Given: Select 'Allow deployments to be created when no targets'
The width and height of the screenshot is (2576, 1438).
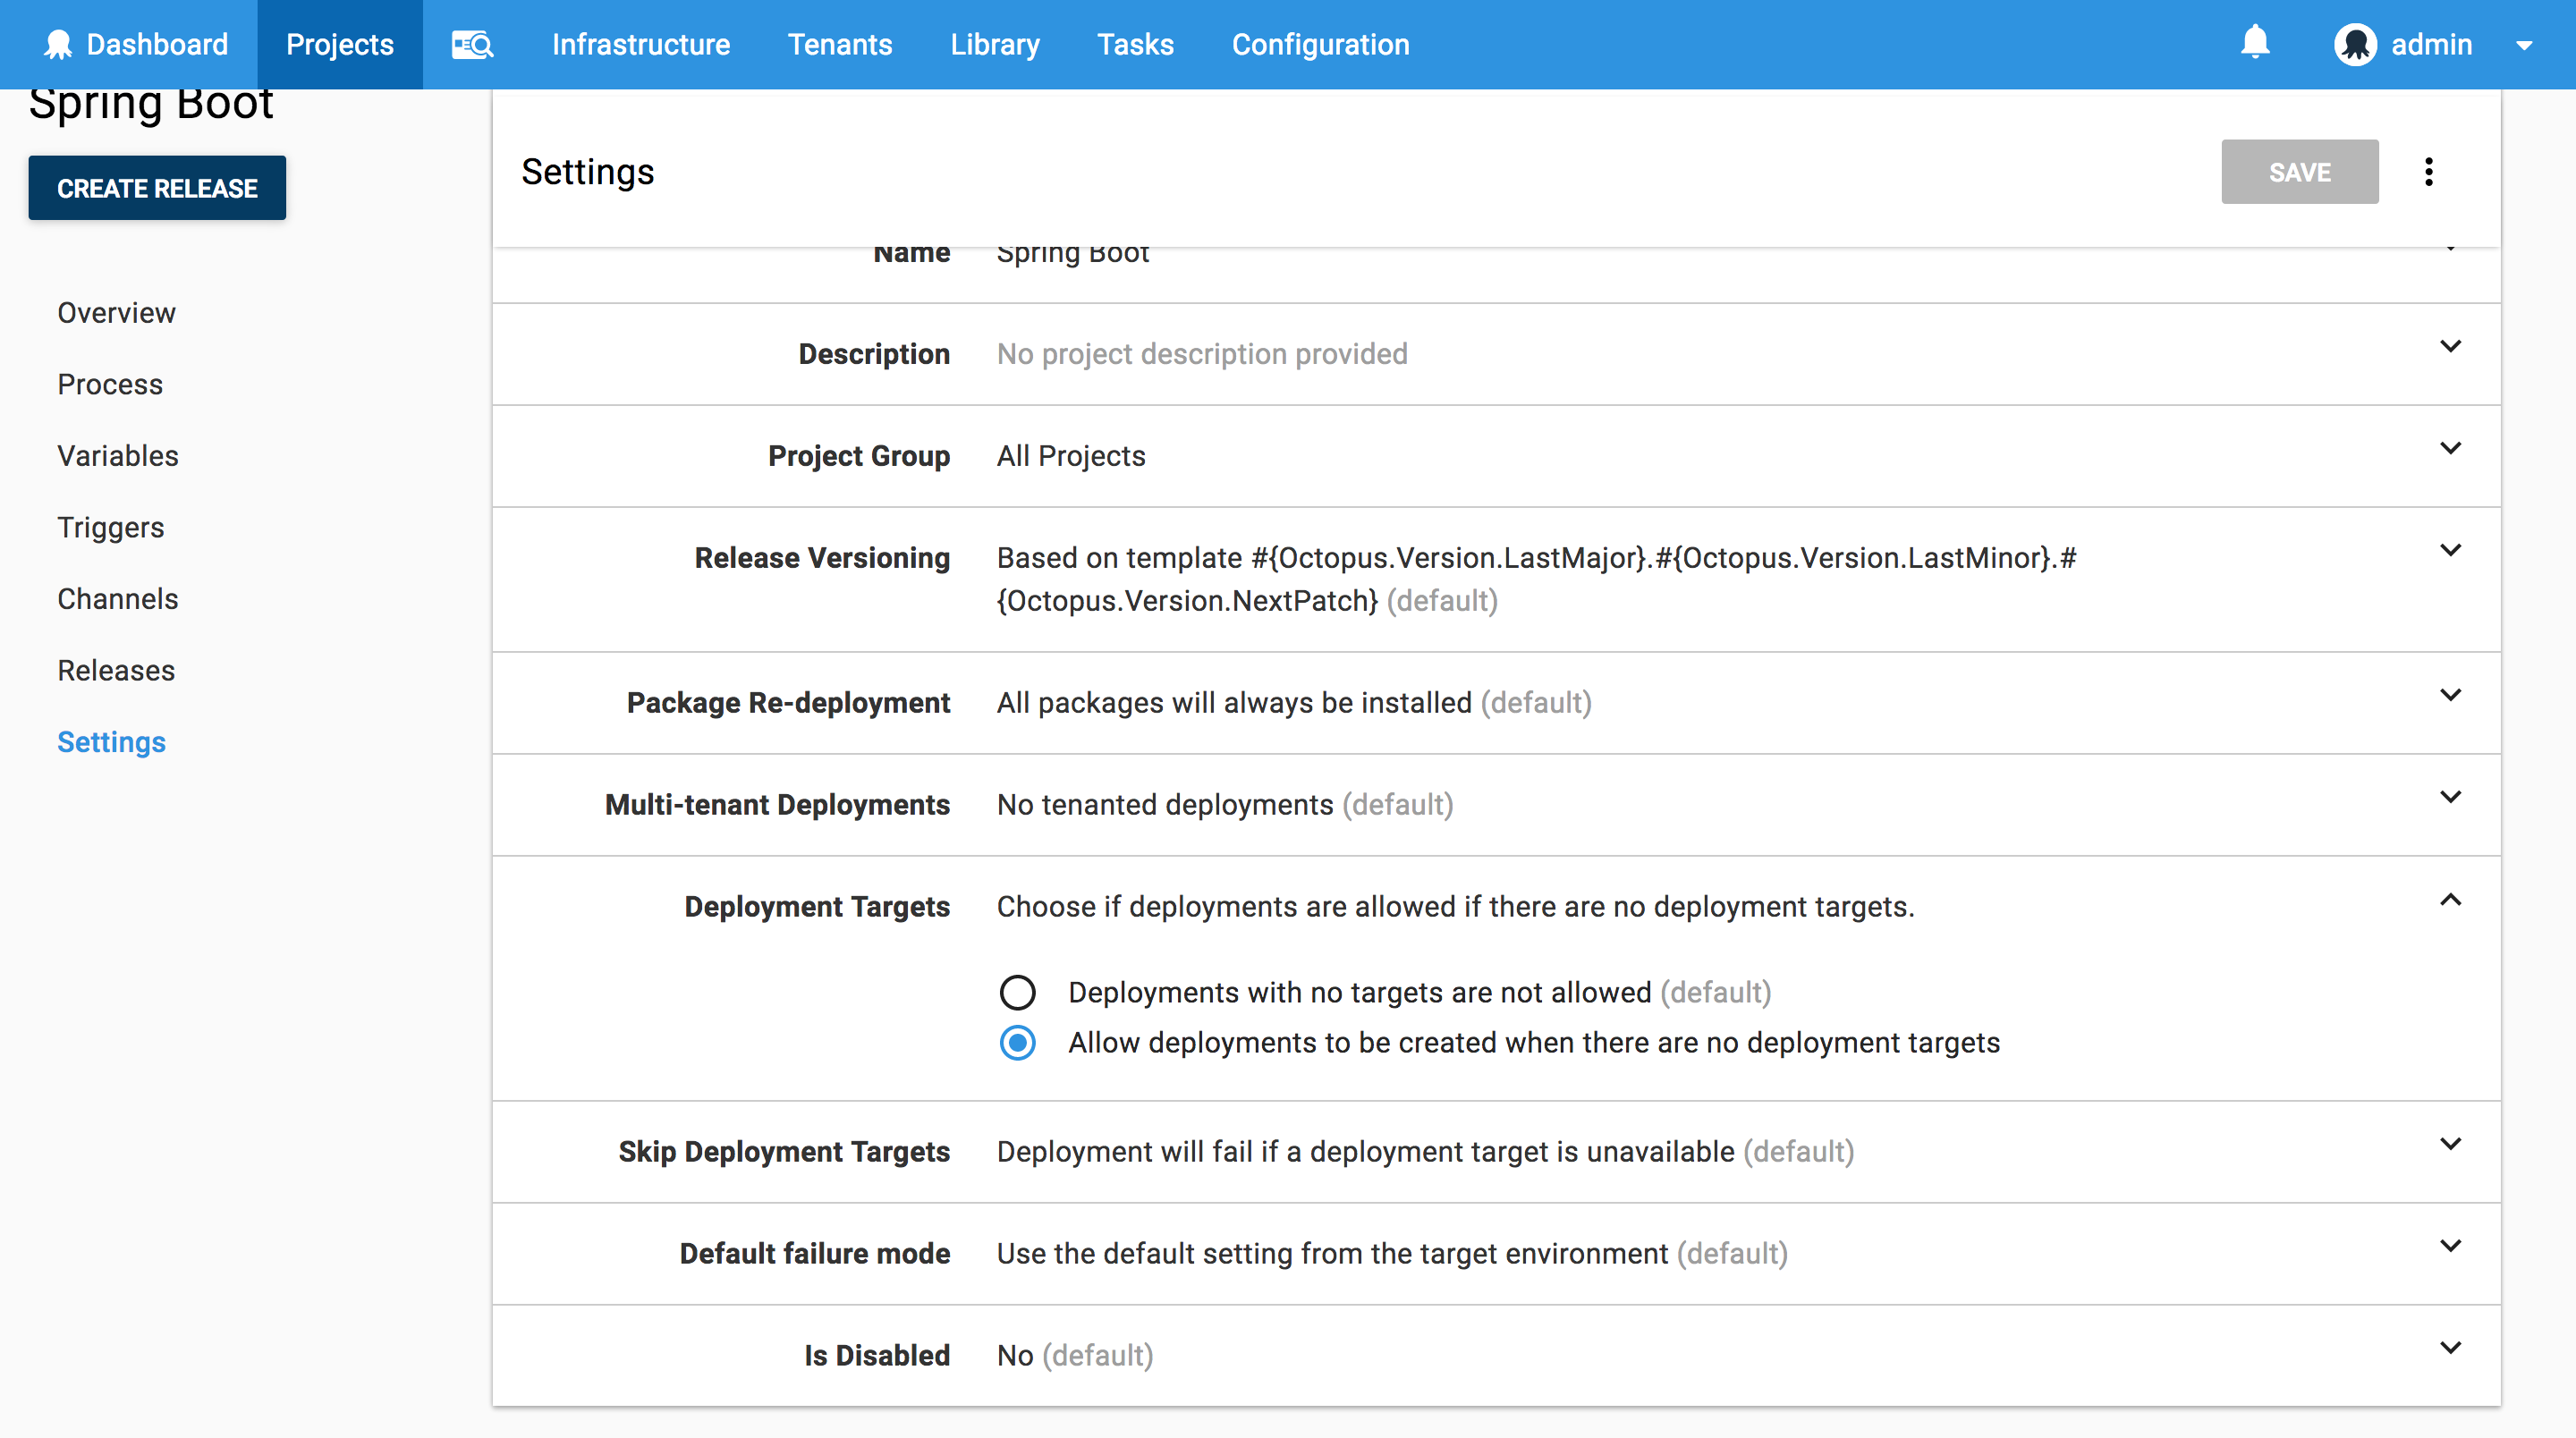Looking at the screenshot, I should pyautogui.click(x=1017, y=1043).
